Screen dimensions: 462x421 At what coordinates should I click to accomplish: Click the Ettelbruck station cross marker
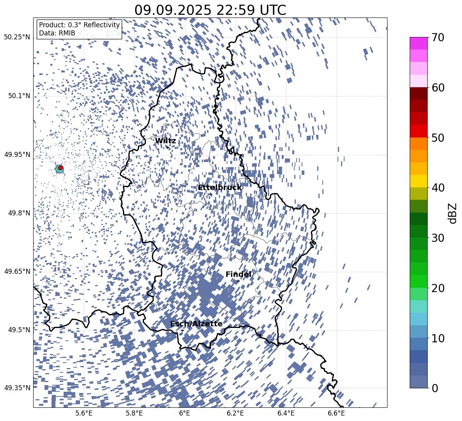point(210,194)
